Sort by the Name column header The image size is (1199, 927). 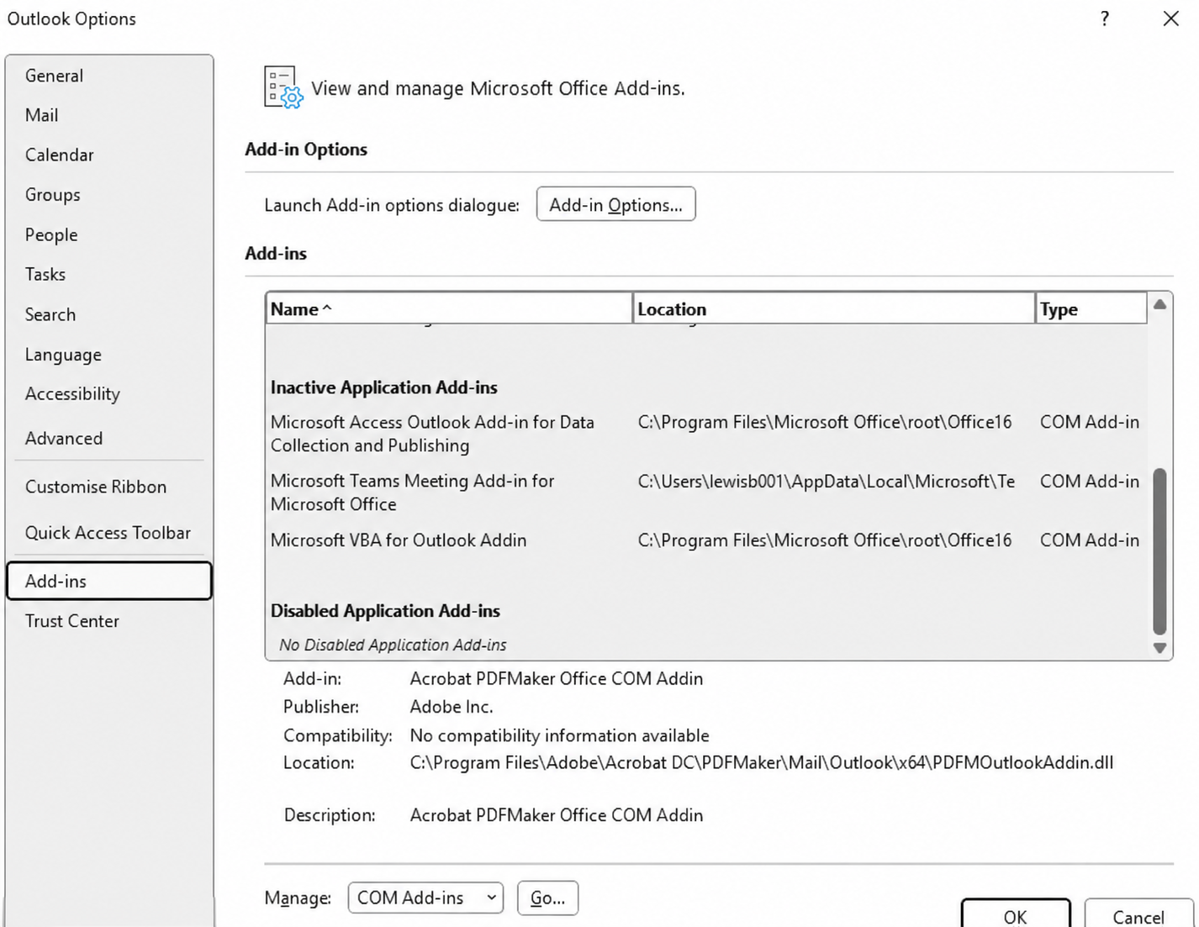[449, 308]
